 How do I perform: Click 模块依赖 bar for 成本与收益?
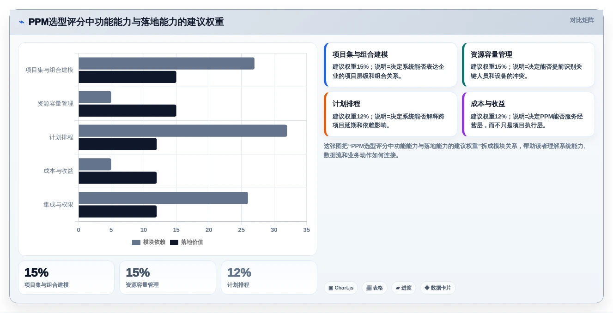tap(95, 165)
